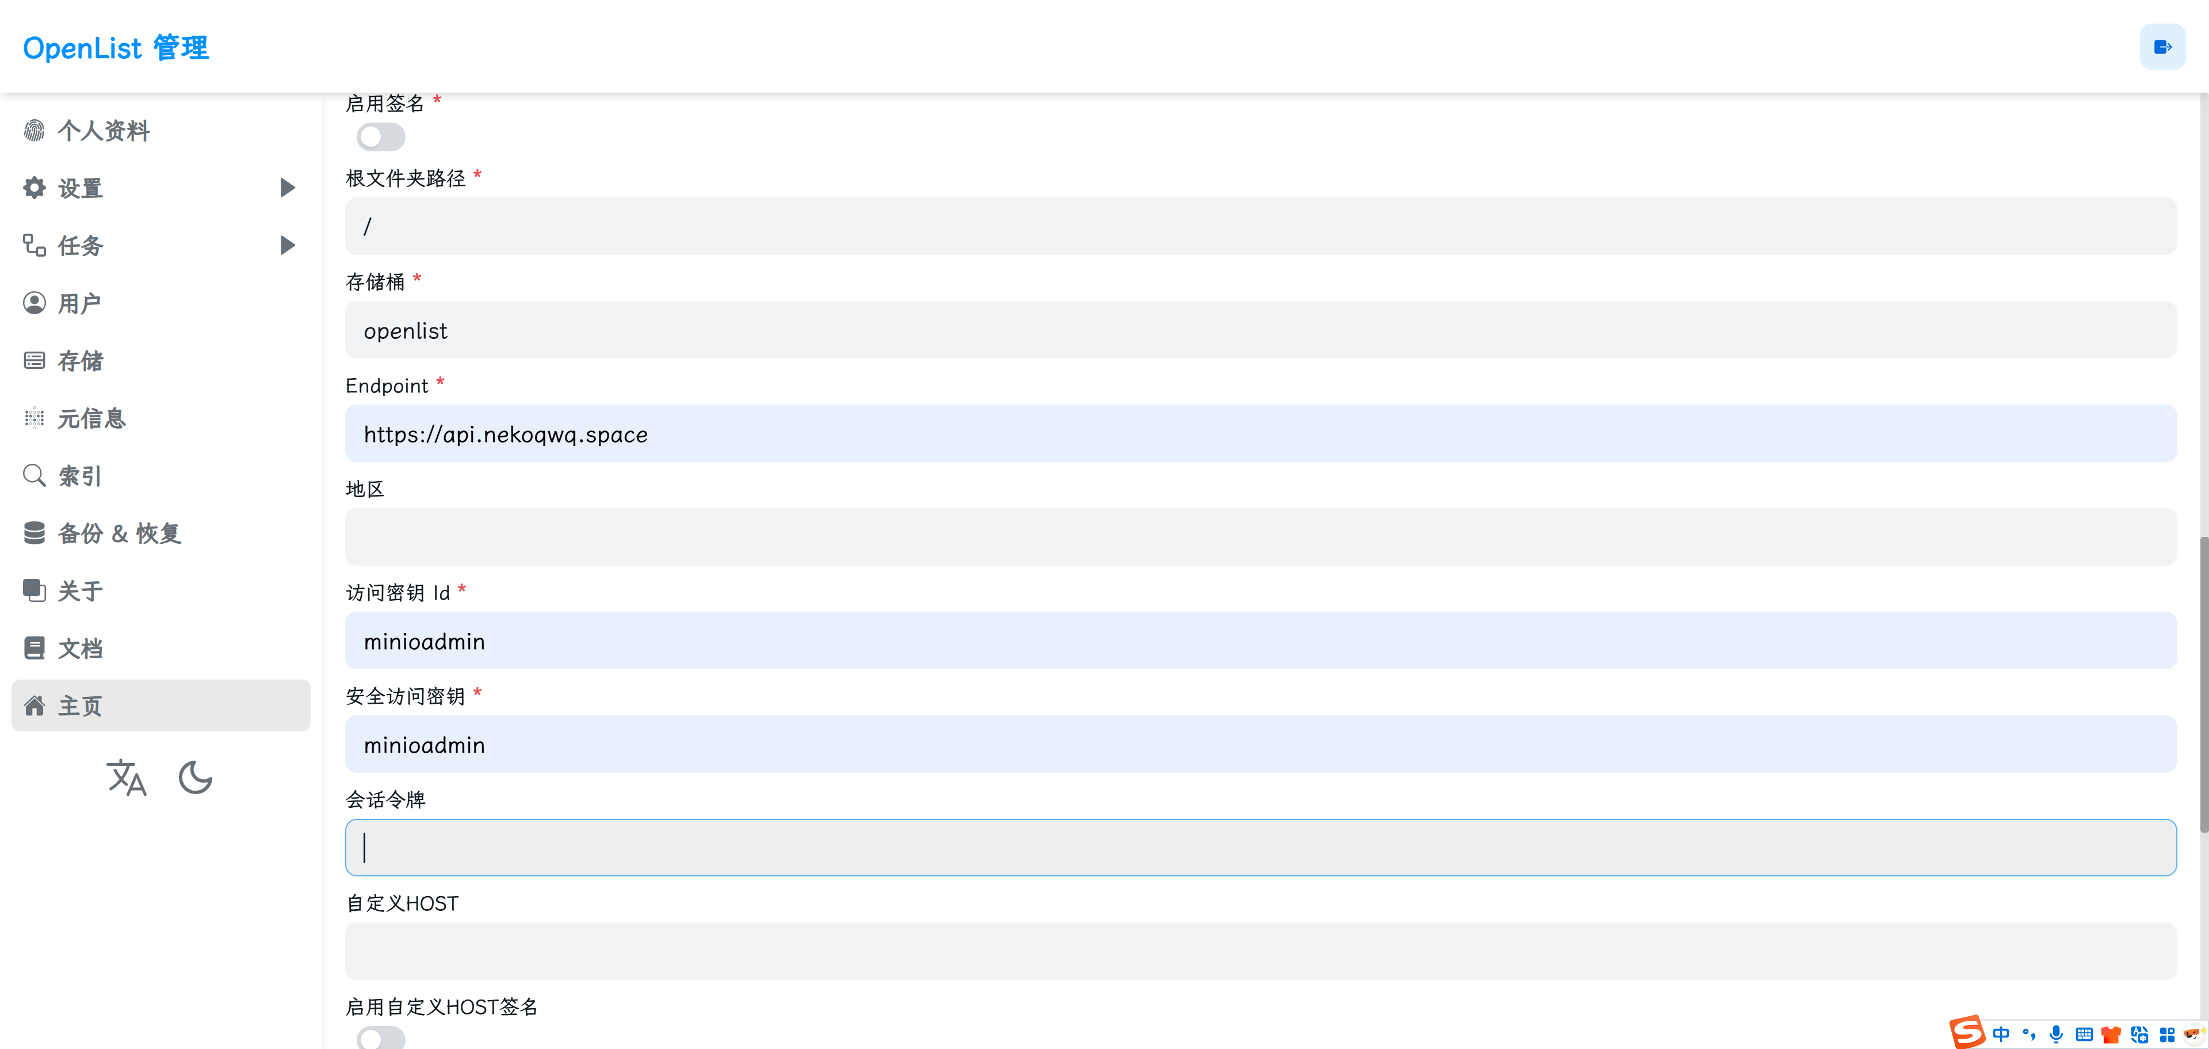
Task: Click the dotted grid icon beside 元信息
Action: [35, 418]
